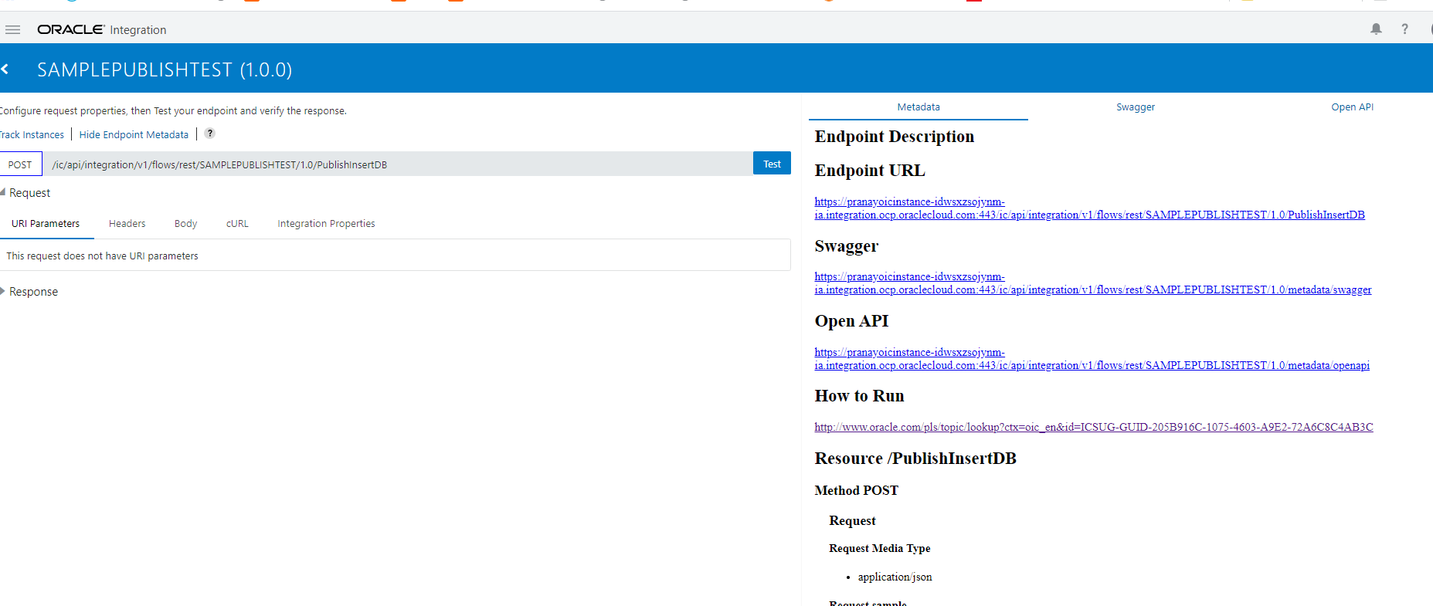Screen dimensions: 1433x606
Task: Click the notifications bell icon
Action: coord(1376,29)
